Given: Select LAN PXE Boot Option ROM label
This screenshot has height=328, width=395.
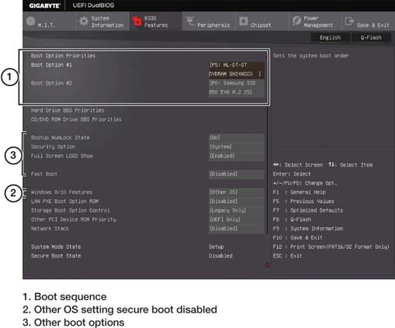Looking at the screenshot, I should coord(64,202).
